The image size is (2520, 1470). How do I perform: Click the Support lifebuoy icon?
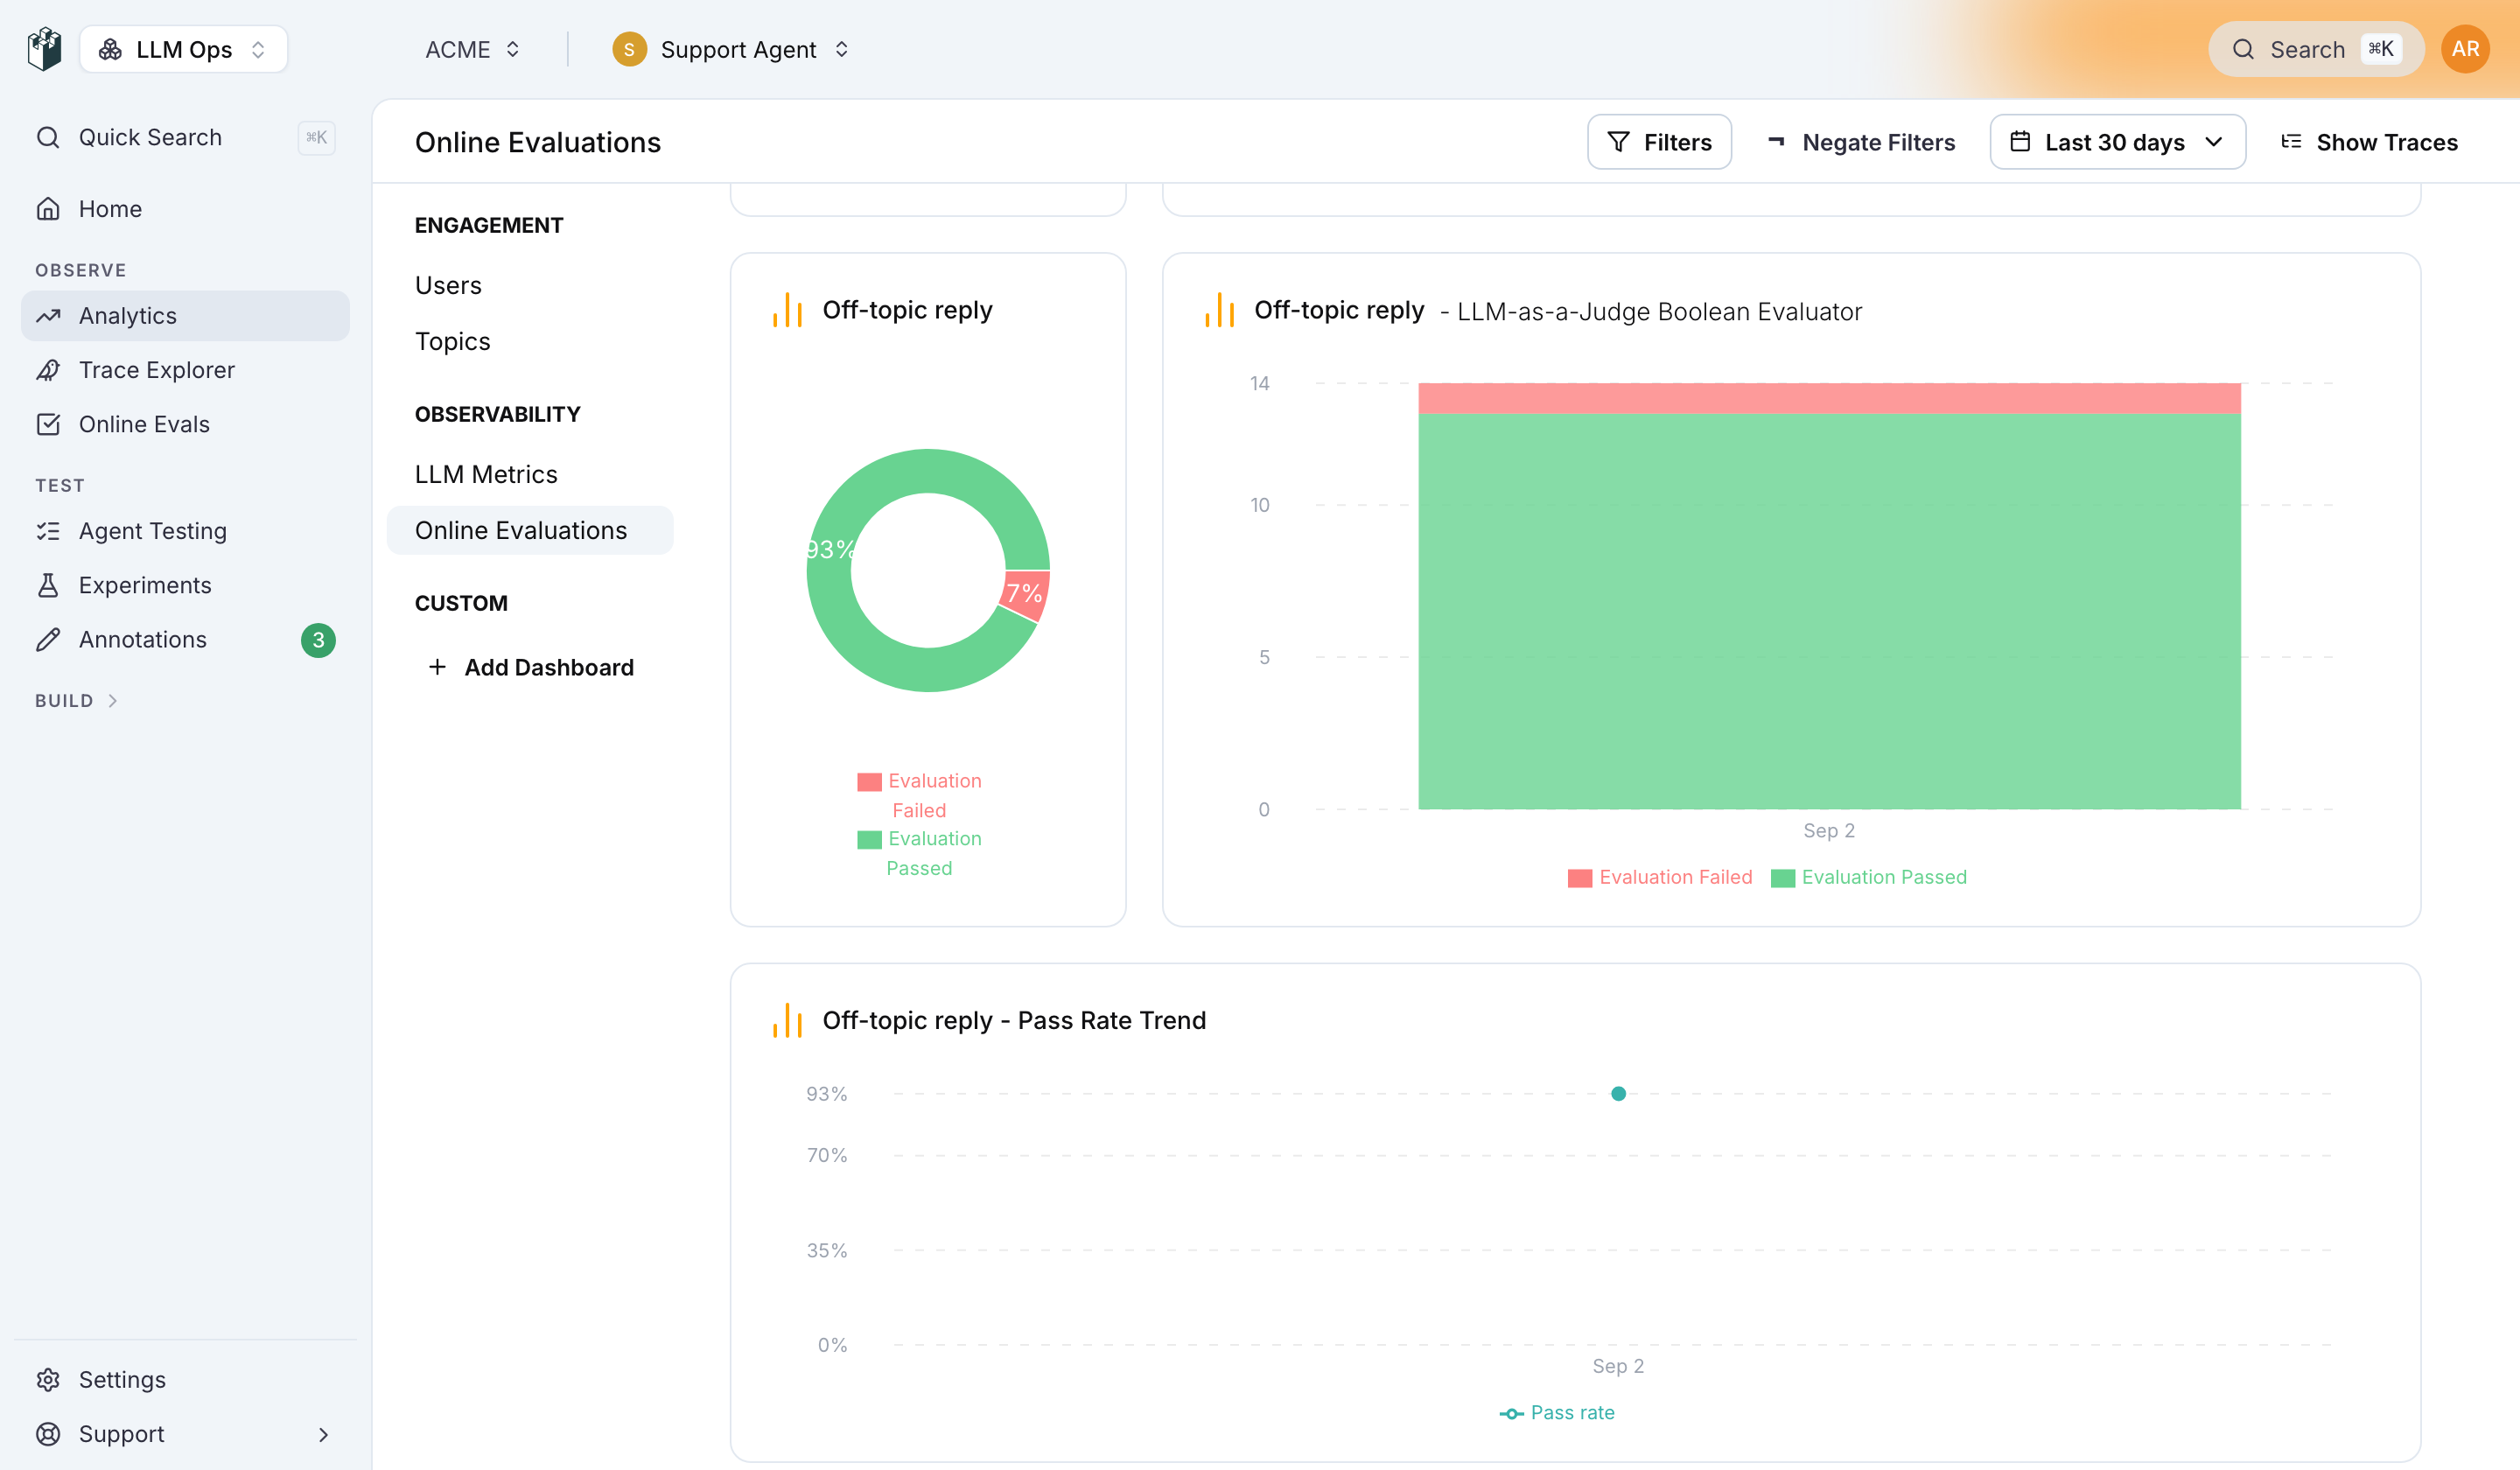click(48, 1433)
